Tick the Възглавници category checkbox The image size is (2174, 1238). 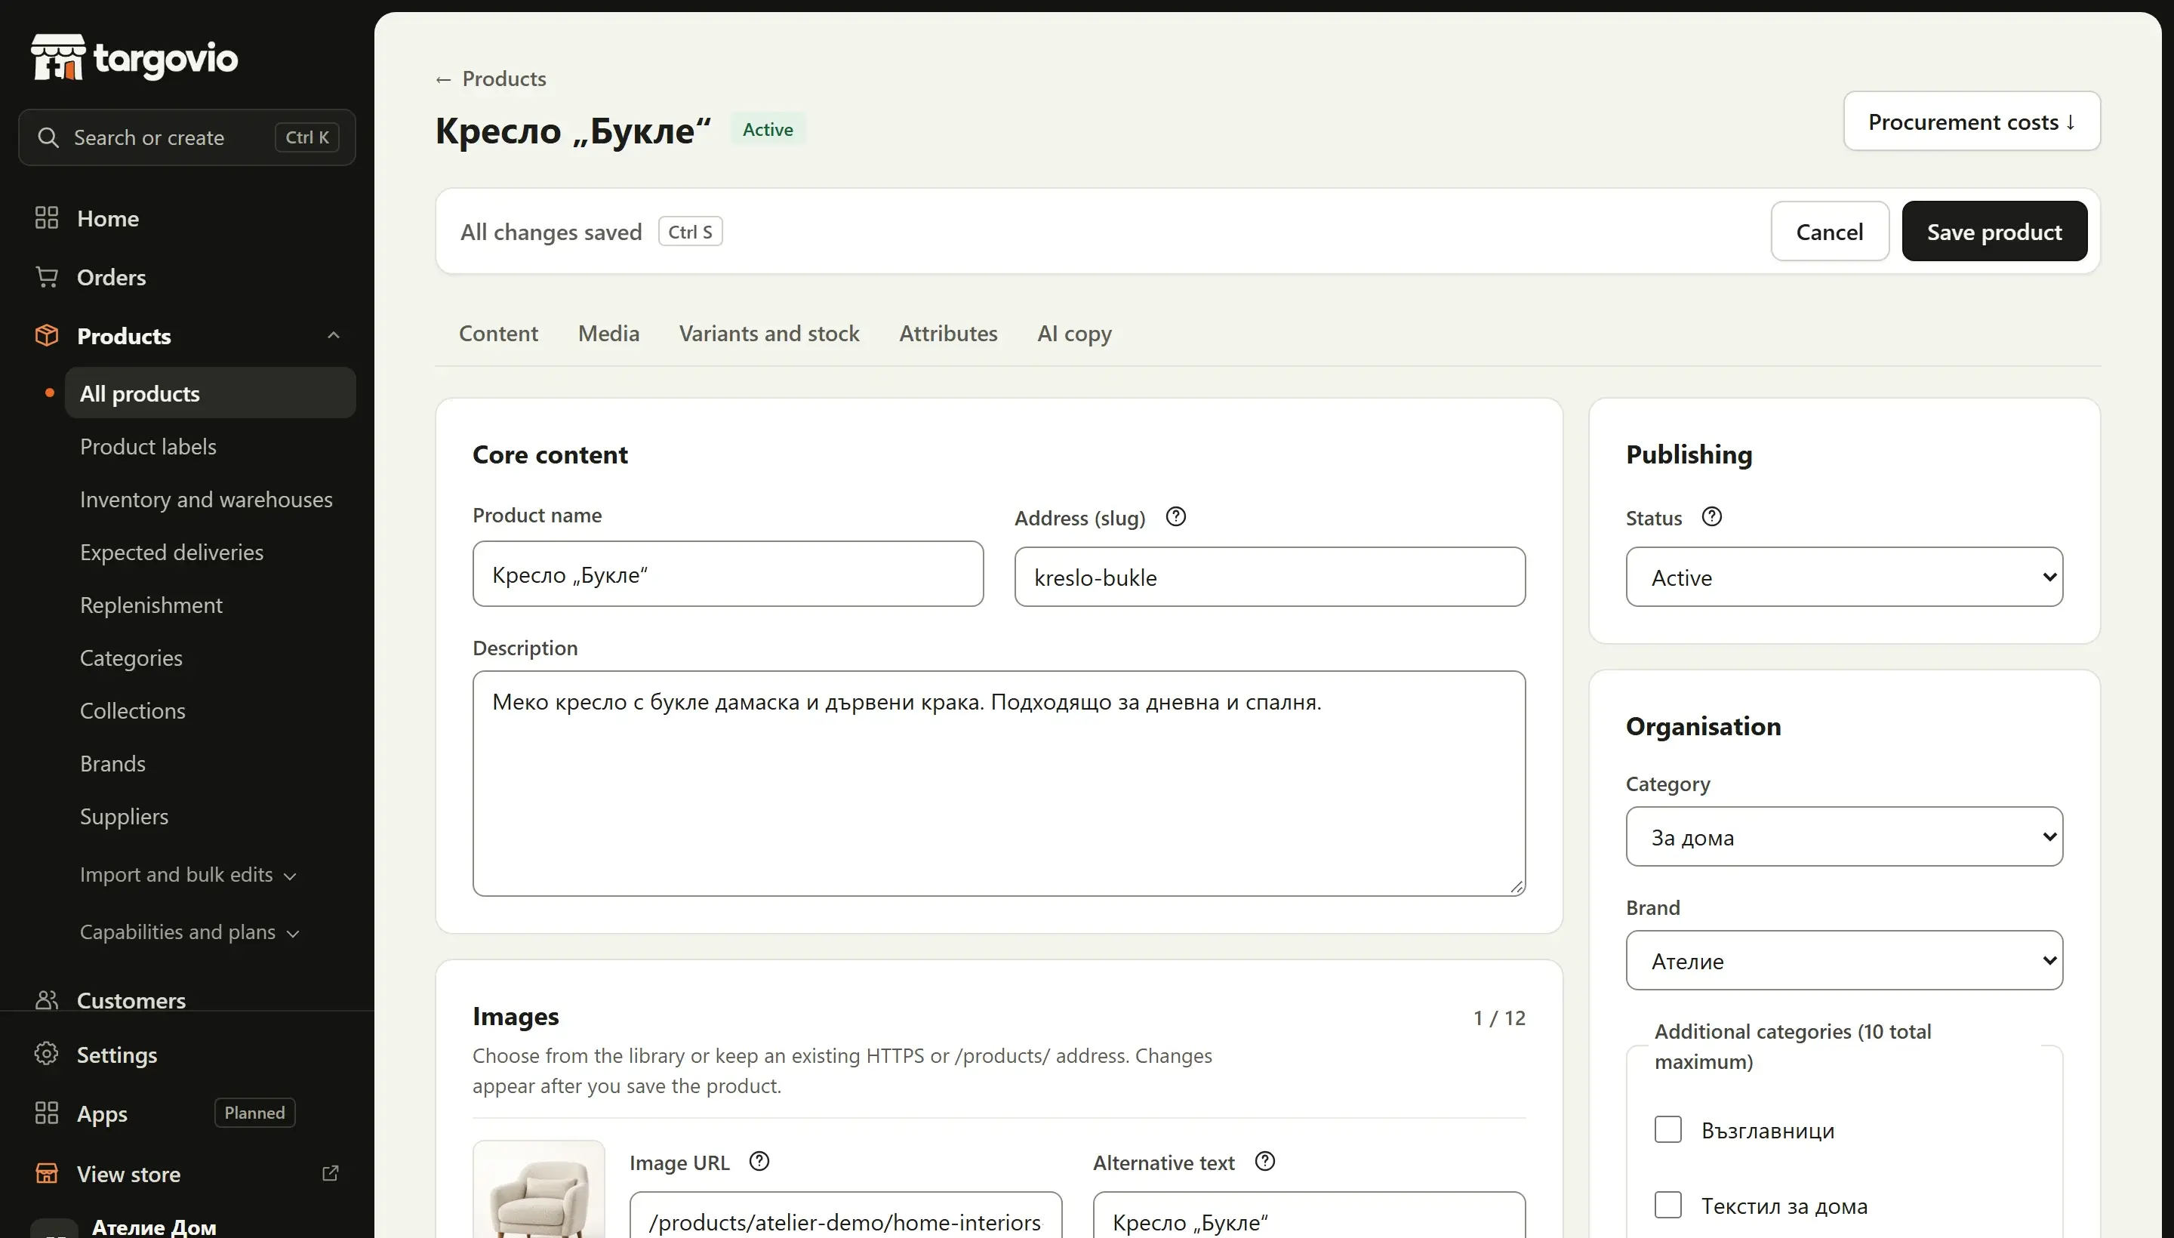1668,1129
